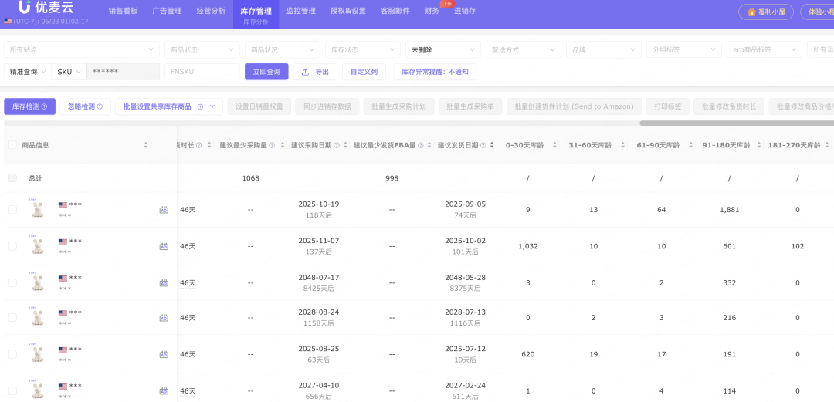Viewport: 834px width, 402px height.
Task: Open the 配送方式 dropdown
Action: (x=524, y=49)
